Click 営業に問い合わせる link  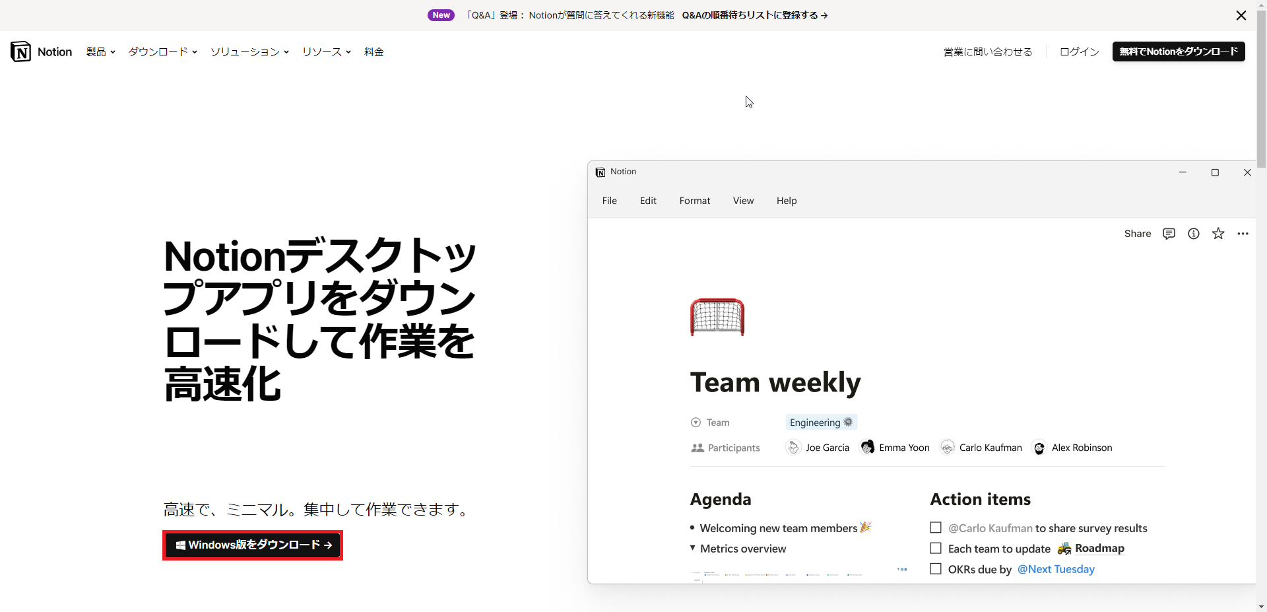pos(988,51)
